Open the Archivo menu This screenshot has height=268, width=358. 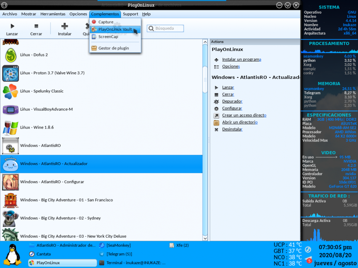(x=10, y=14)
